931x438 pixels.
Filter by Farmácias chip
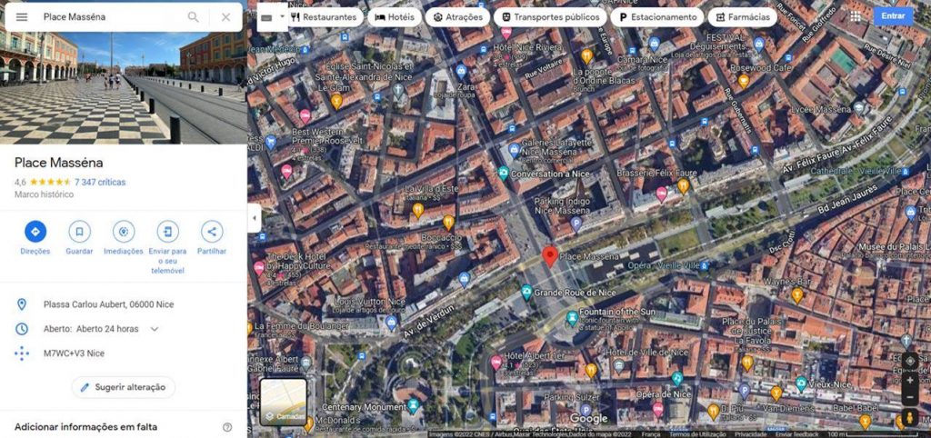coord(742,17)
